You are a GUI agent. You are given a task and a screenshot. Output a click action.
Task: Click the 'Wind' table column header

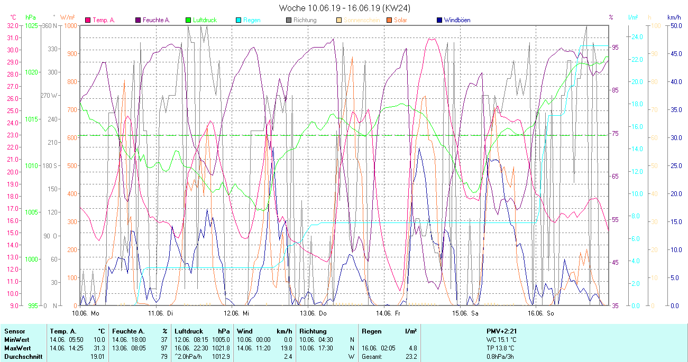point(244,331)
